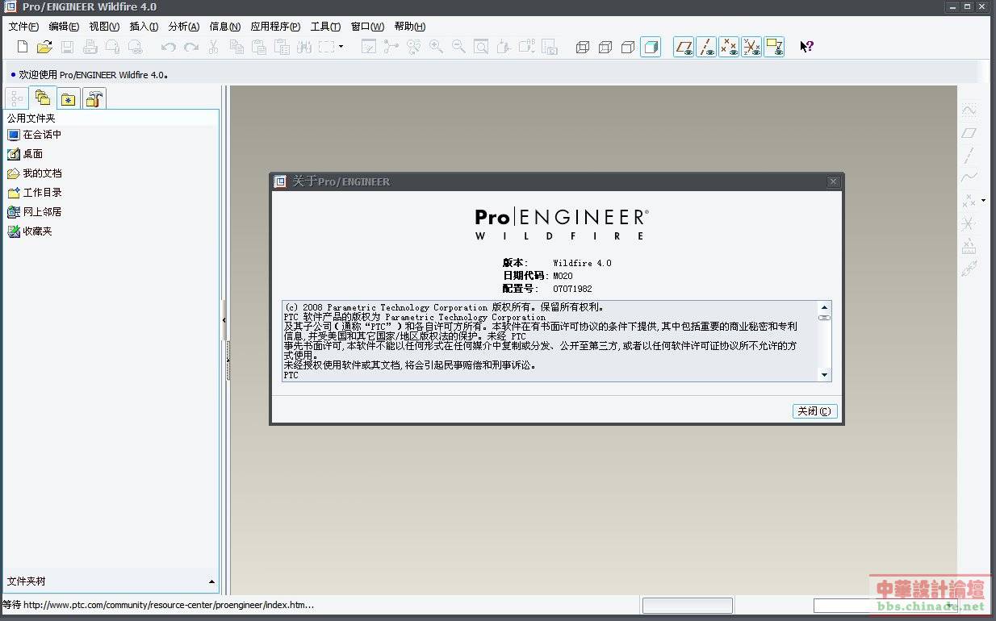
Task: Collapse the navigator using the sash arrow
Action: click(224, 321)
